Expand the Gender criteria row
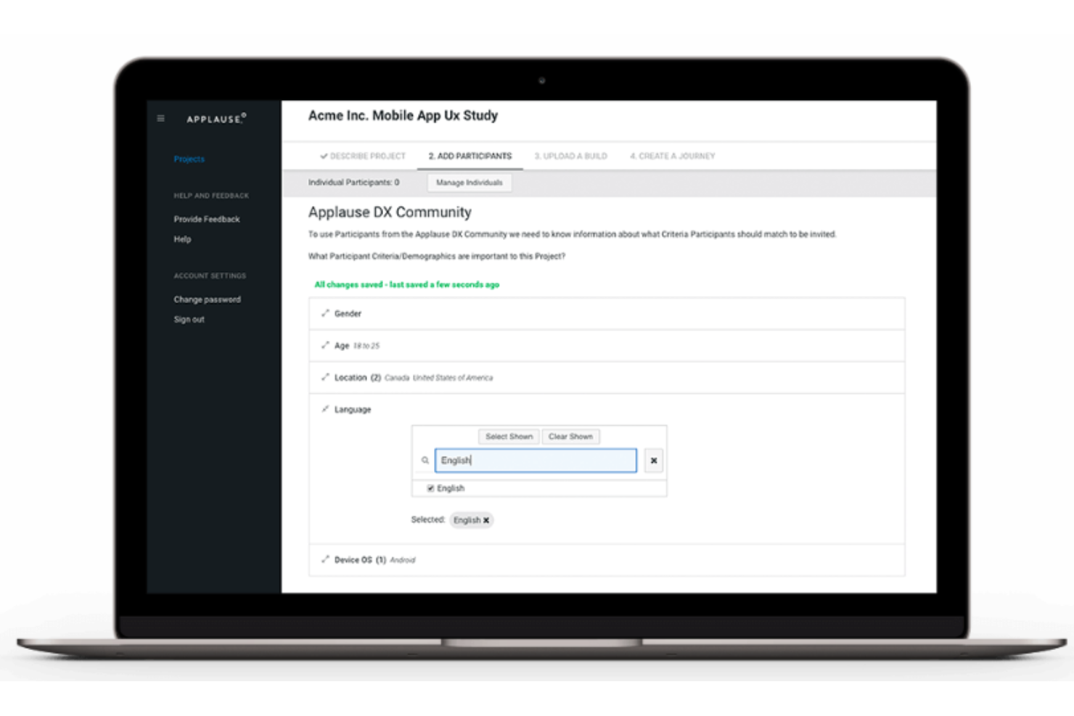The width and height of the screenshot is (1074, 716). pos(607,313)
